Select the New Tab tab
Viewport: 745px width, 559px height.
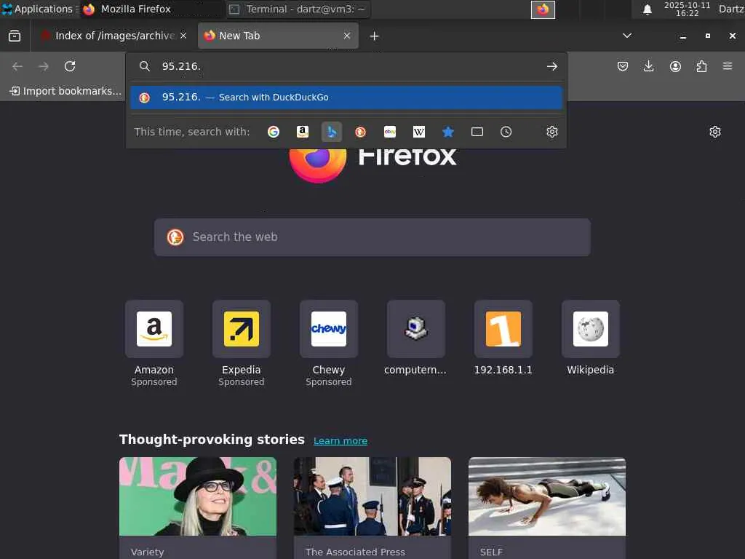tap(279, 36)
